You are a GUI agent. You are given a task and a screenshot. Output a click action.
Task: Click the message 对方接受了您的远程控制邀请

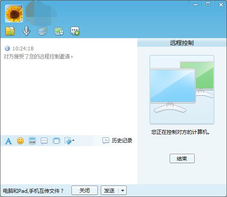point(38,56)
